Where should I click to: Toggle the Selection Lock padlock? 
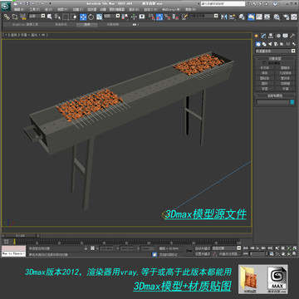coord(86,248)
